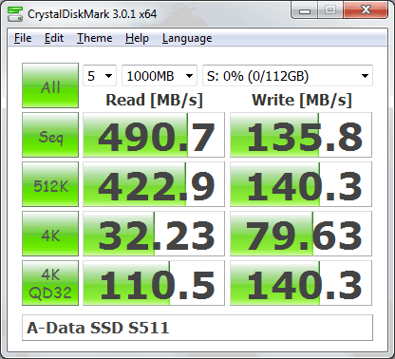The width and height of the screenshot is (395, 359).
Task: Open the Edit menu
Action: (x=54, y=38)
